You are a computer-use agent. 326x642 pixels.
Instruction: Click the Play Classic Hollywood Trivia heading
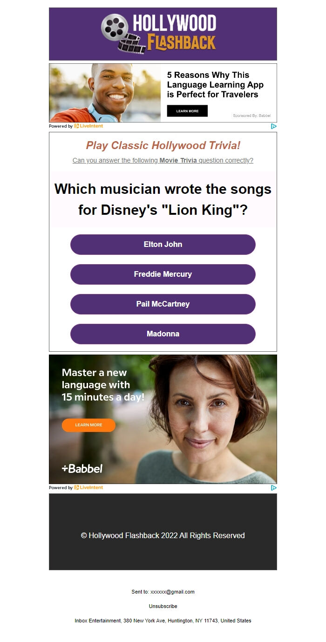click(x=163, y=145)
